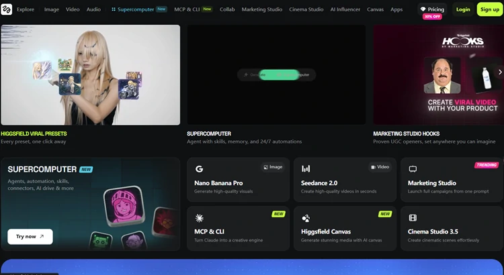This screenshot has width=504, height=275.
Task: Click the MCP & CLI starburst icon
Action: [200, 218]
